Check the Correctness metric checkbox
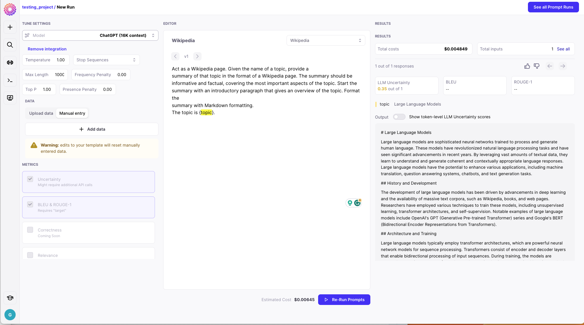Viewport: 584px width, 325px height. [30, 230]
